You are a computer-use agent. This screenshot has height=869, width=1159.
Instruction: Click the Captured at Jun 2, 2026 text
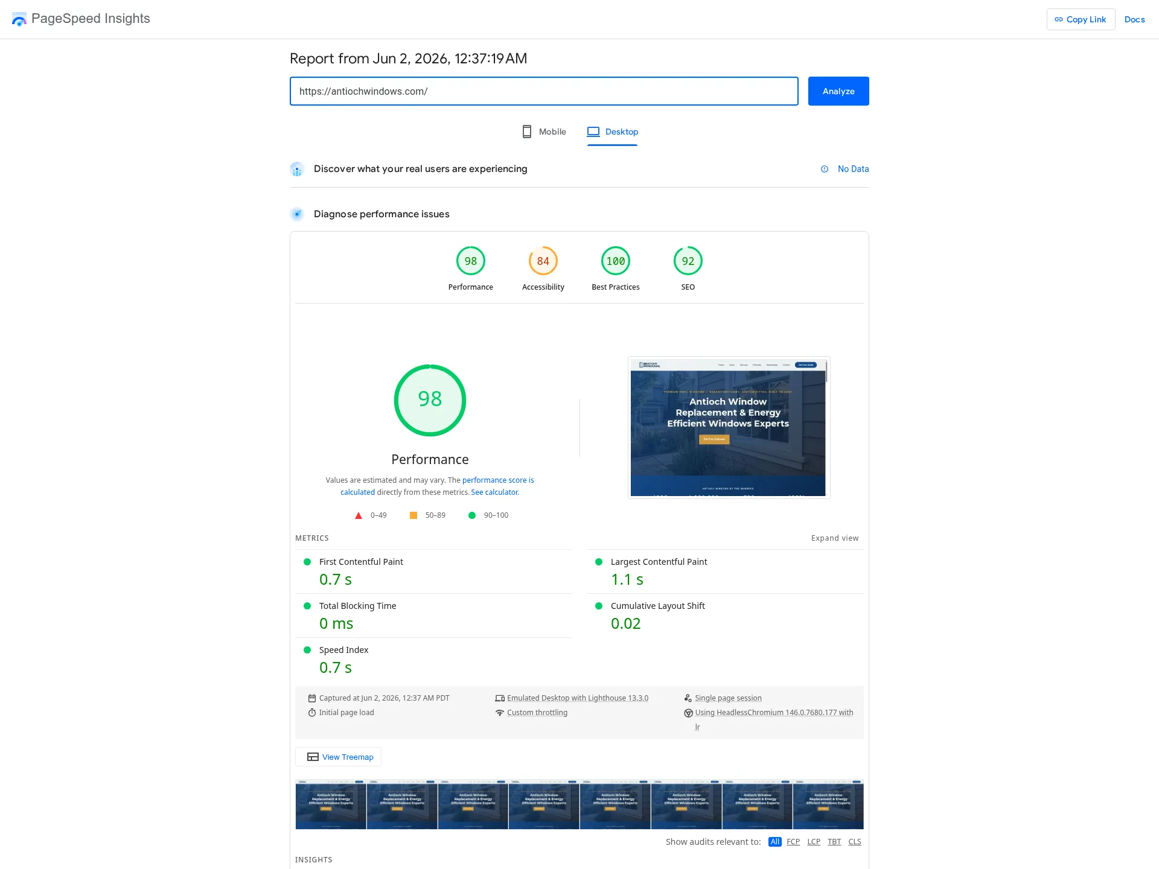coord(385,698)
